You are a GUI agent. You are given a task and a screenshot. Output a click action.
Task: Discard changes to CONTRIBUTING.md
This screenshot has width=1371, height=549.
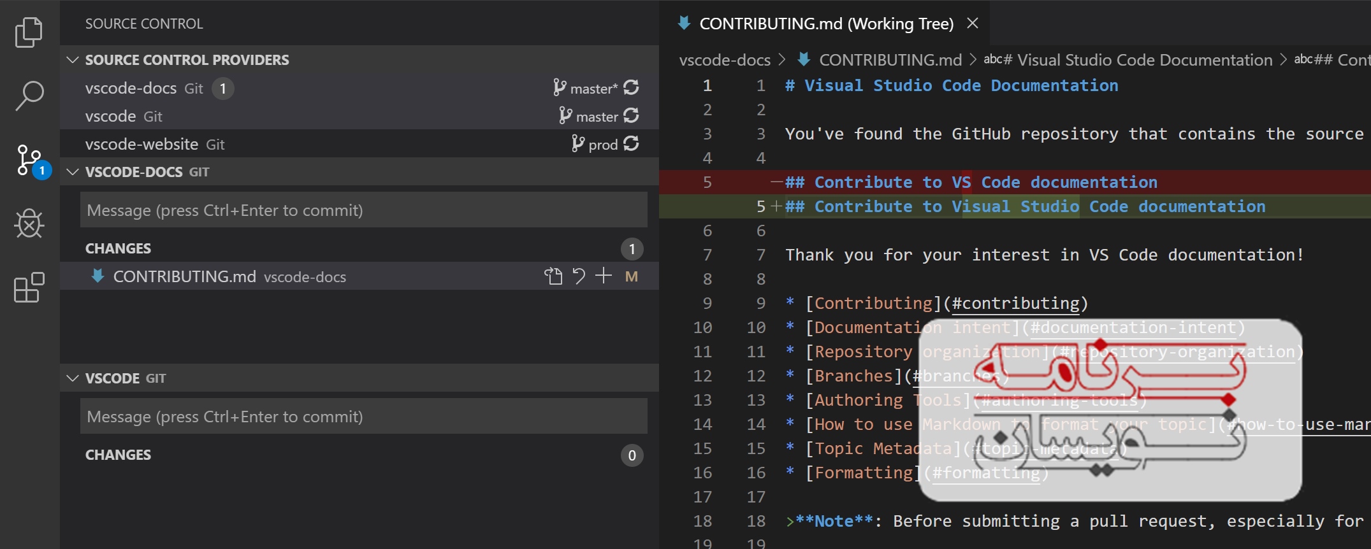(579, 276)
